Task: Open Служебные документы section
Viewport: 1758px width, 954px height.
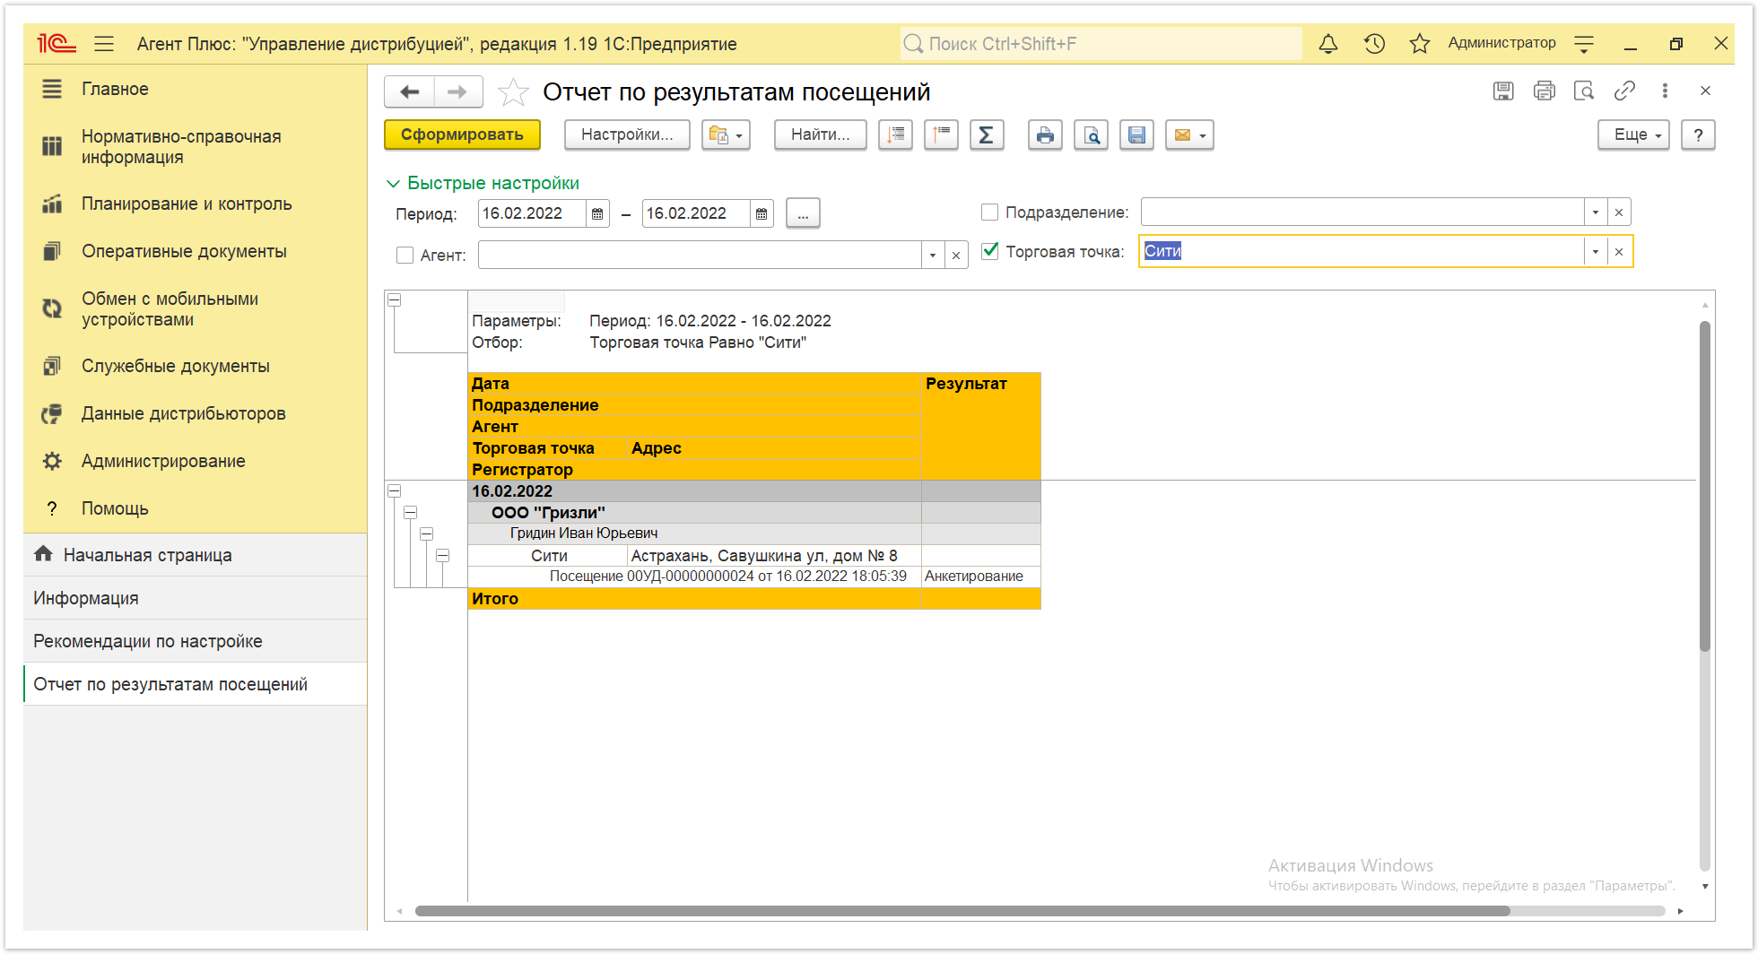Action: pos(195,367)
